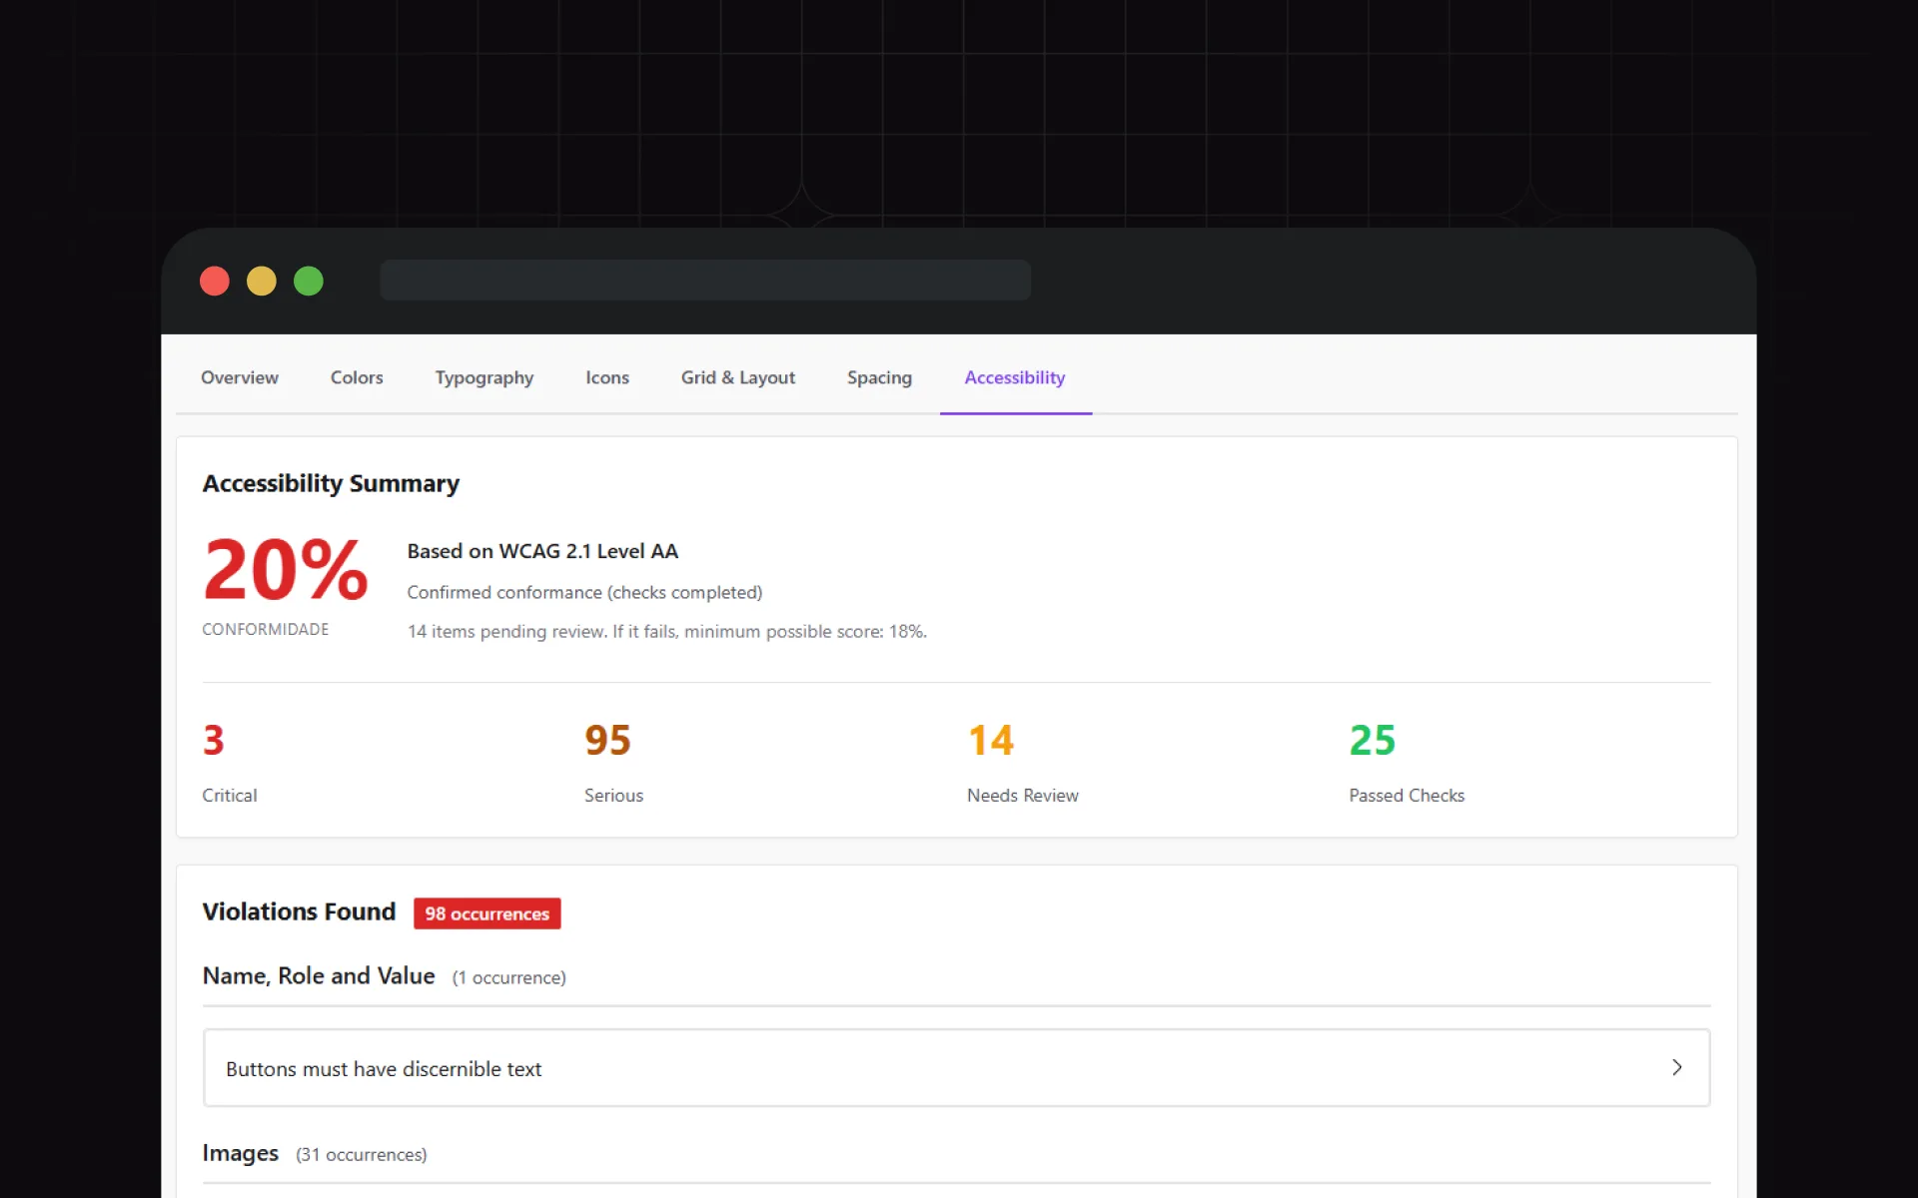Expand 'Buttons must have discernible text' row

point(956,1068)
